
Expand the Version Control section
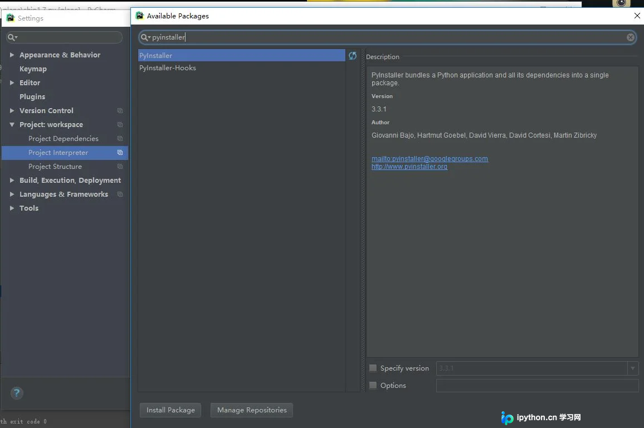point(12,110)
